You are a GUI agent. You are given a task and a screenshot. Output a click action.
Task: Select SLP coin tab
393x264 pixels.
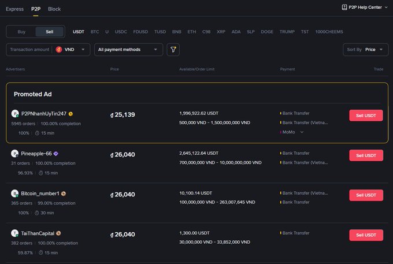coord(251,32)
